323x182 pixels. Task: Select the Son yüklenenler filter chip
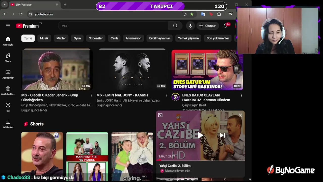pyautogui.click(x=218, y=38)
